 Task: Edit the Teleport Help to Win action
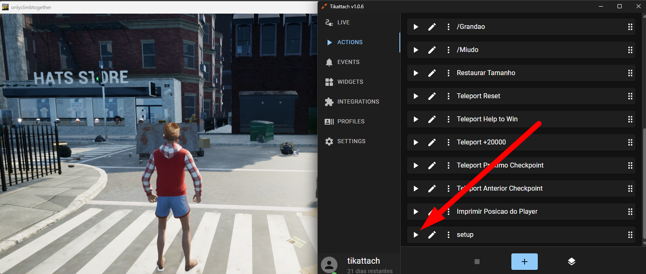[x=432, y=119]
